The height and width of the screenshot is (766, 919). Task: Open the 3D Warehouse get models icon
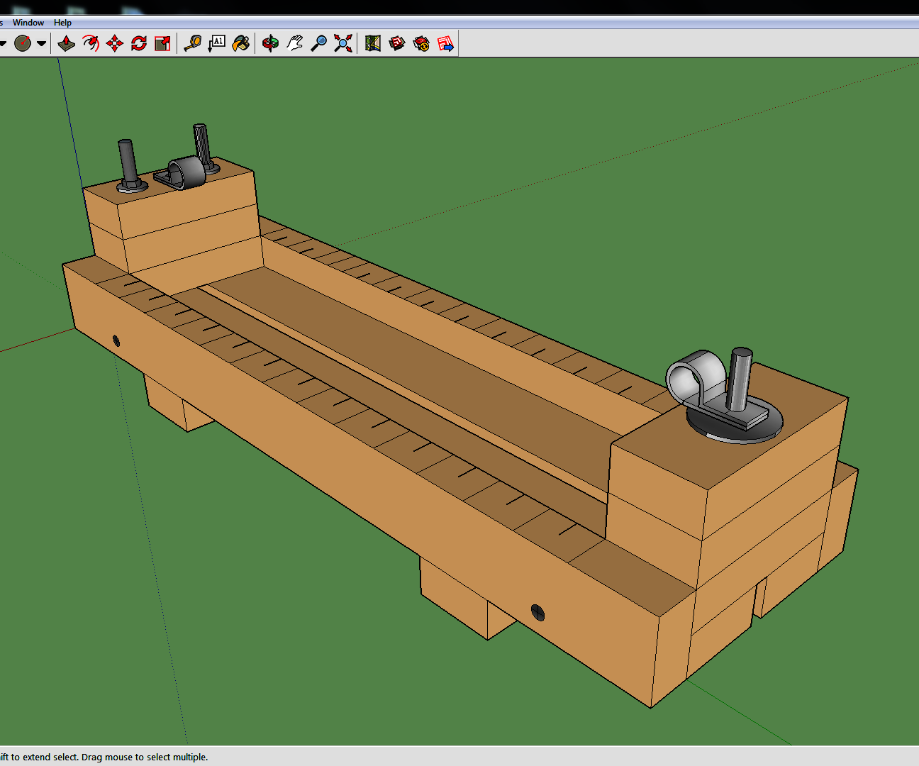click(397, 44)
